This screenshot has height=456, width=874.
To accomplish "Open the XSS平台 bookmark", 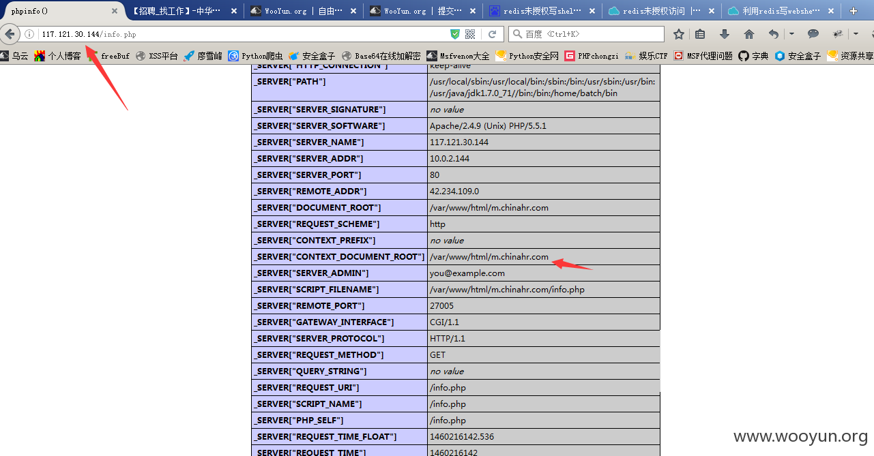I will coord(157,56).
